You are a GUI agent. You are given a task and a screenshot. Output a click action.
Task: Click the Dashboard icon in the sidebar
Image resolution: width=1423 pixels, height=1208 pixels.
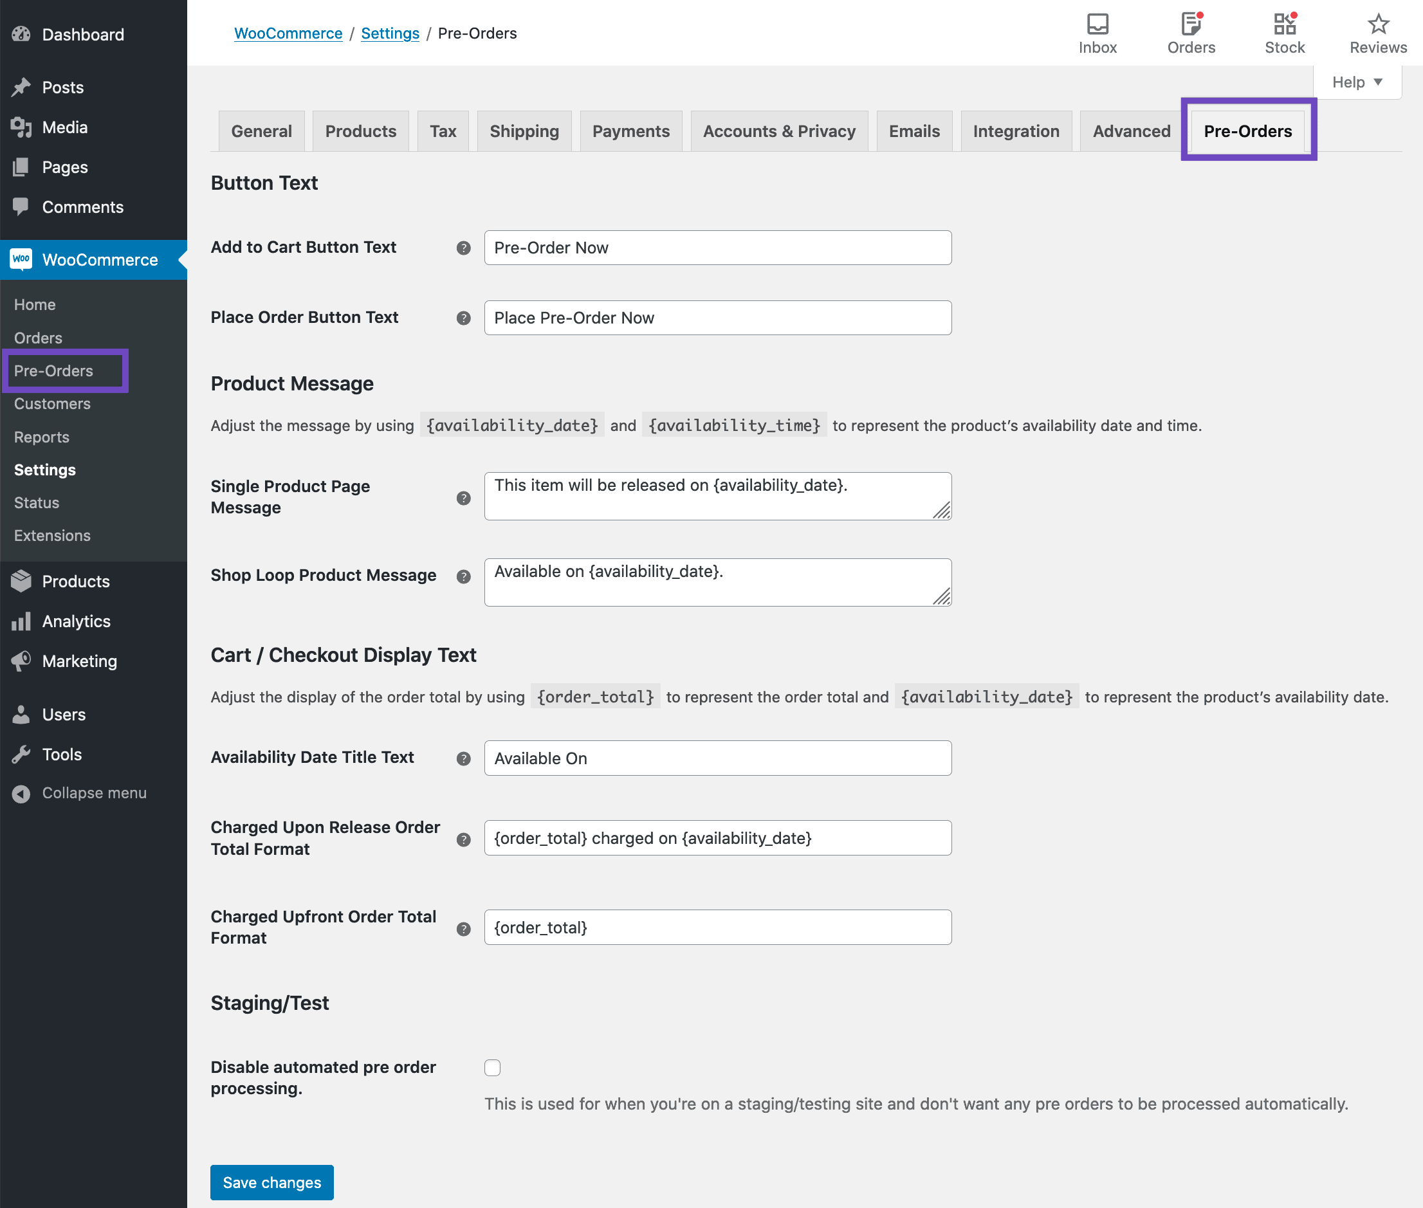[22, 33]
